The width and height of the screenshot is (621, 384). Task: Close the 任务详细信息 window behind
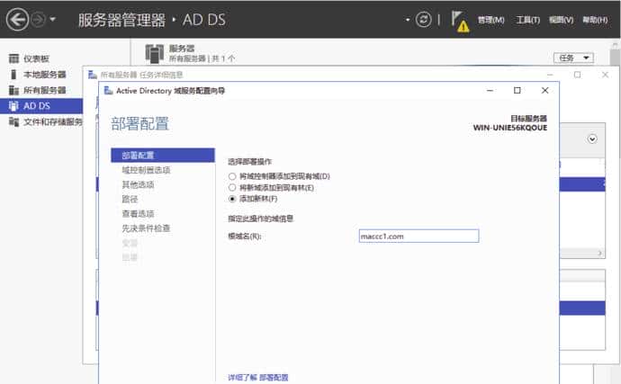[x=605, y=75]
